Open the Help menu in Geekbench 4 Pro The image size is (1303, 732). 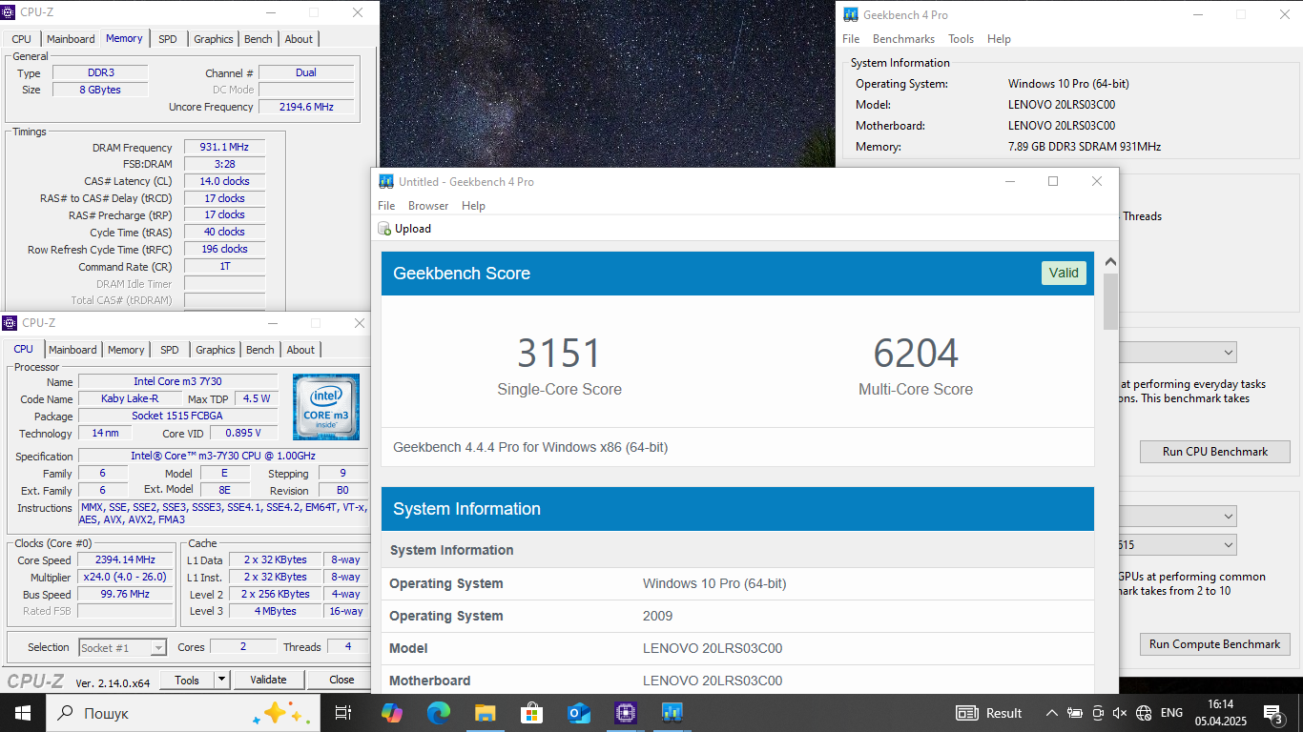point(999,39)
